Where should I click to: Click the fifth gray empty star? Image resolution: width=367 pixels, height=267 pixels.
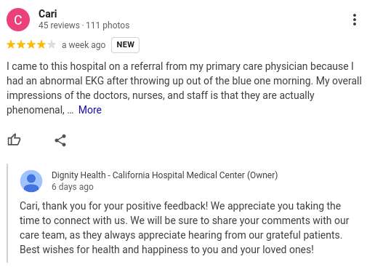coord(52,44)
